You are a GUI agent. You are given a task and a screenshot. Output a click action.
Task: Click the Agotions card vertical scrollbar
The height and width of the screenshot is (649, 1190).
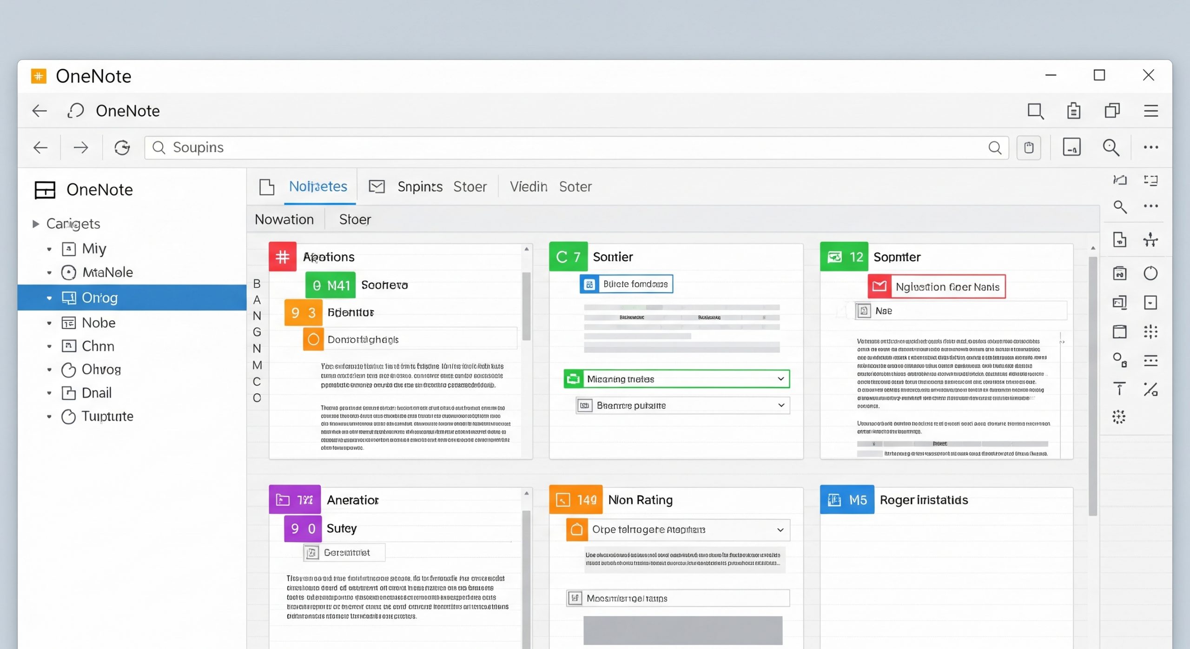[526, 307]
